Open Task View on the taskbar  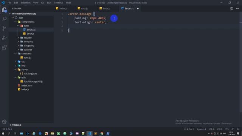15,133
